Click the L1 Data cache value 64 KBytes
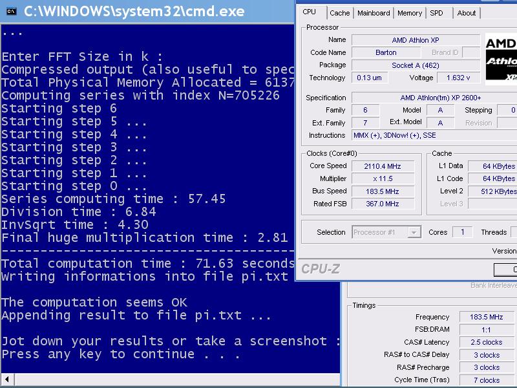This screenshot has width=517, height=388. click(492, 166)
